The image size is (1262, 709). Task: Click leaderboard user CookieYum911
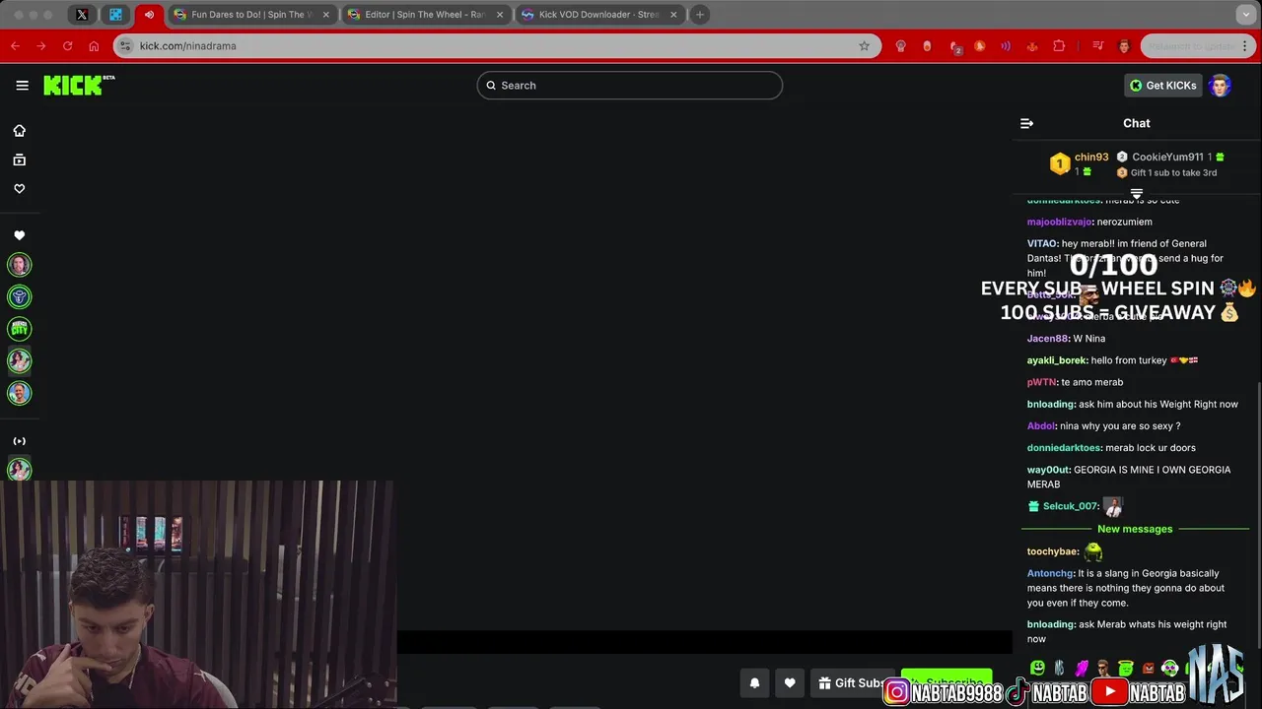click(1167, 158)
